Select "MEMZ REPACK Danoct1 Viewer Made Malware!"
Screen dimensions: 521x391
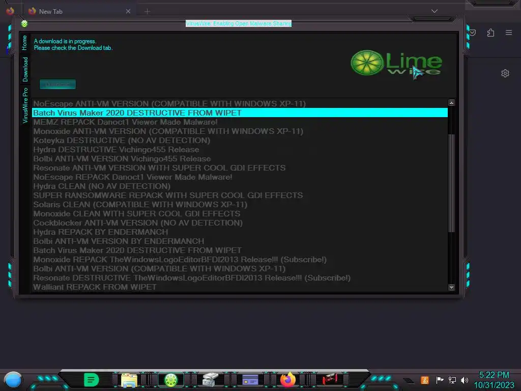tap(240, 122)
